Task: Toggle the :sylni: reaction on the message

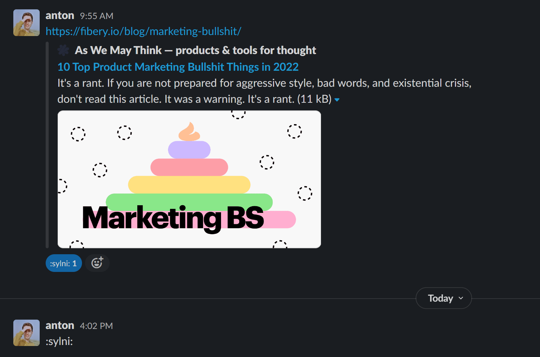Action: coord(63,263)
